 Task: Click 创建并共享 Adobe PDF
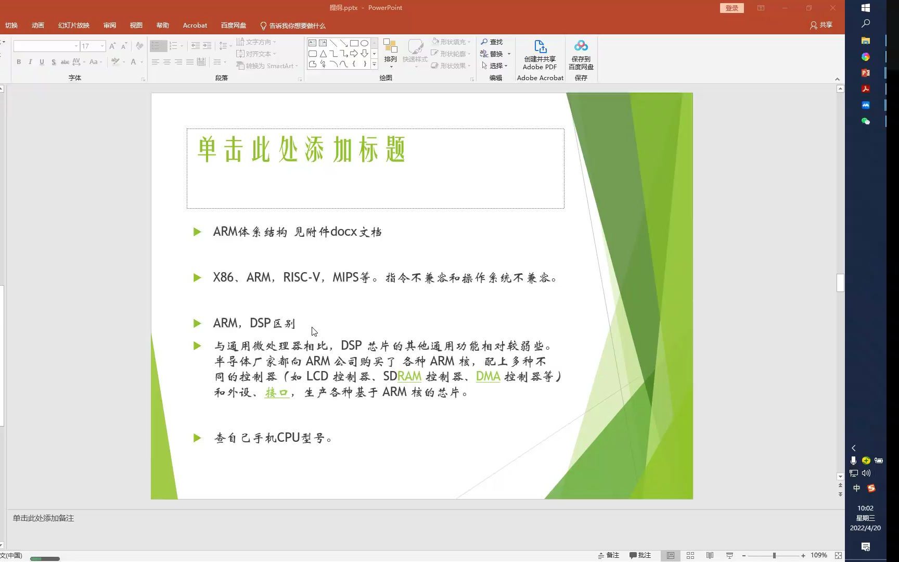tap(539, 55)
